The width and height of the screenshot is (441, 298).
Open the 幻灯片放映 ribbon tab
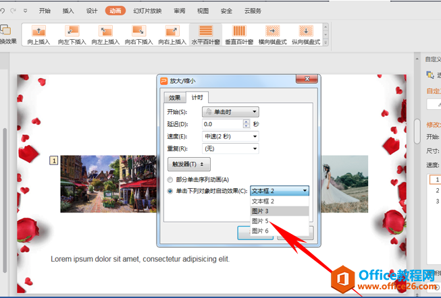click(x=147, y=11)
